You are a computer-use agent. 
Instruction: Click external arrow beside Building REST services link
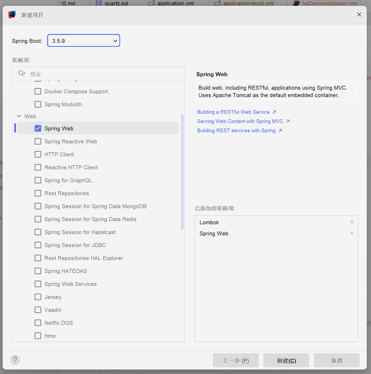280,131
